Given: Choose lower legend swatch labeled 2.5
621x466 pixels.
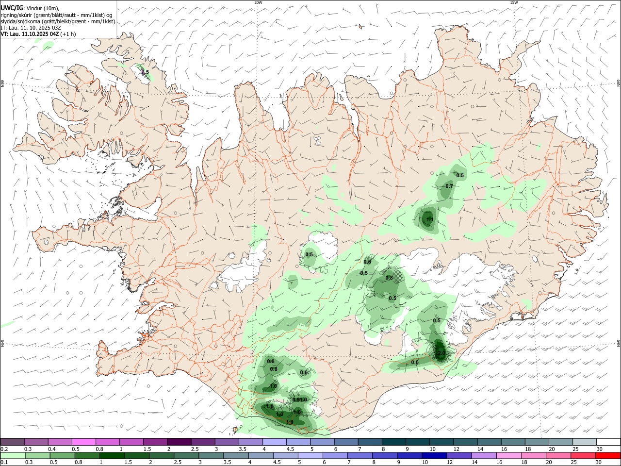Looking at the screenshot, I should [x=186, y=455].
